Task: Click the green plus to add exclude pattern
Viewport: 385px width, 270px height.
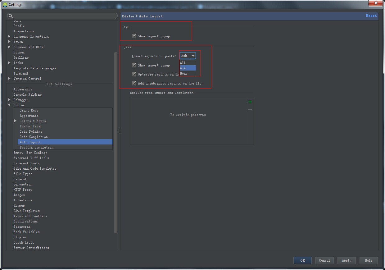Action: [x=250, y=102]
